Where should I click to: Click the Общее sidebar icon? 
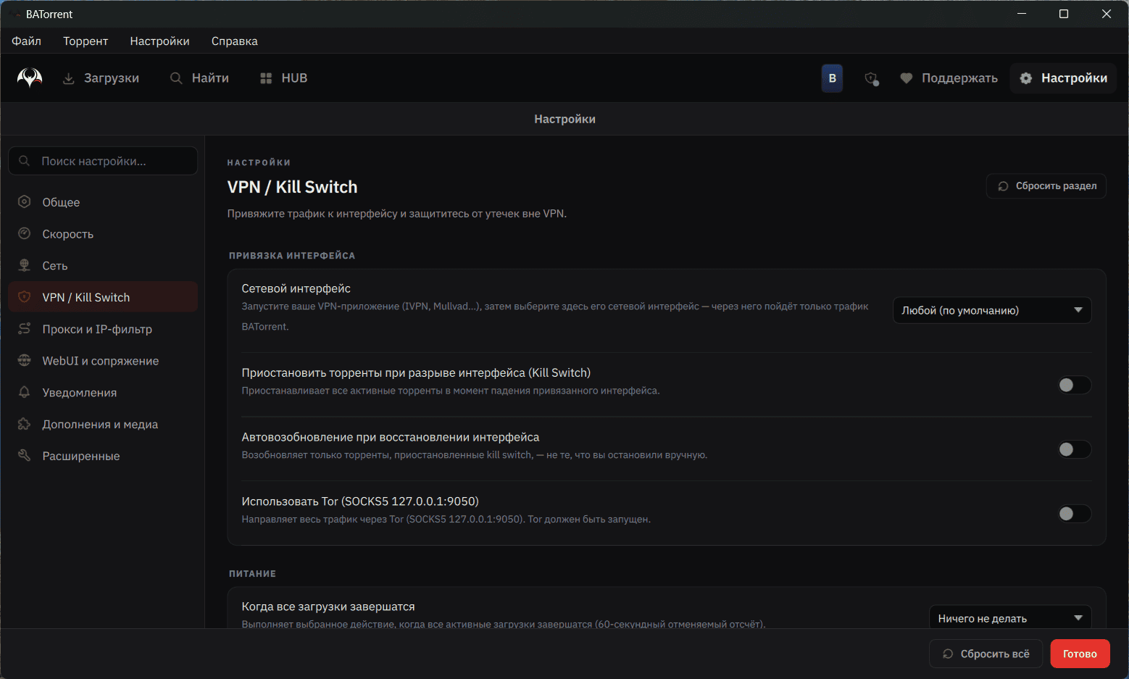coord(25,202)
